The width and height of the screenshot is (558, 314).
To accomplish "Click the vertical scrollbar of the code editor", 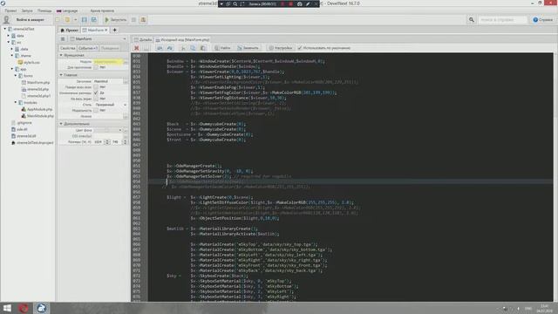I will point(555,177).
